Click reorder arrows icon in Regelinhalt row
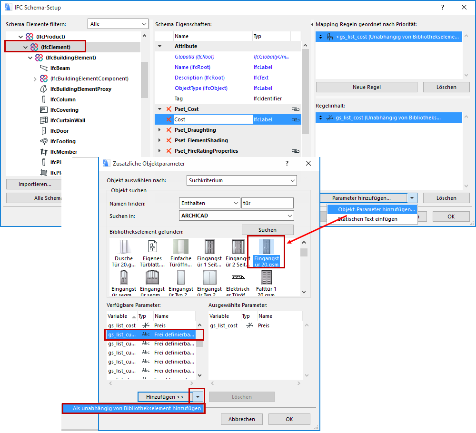 (x=320, y=118)
